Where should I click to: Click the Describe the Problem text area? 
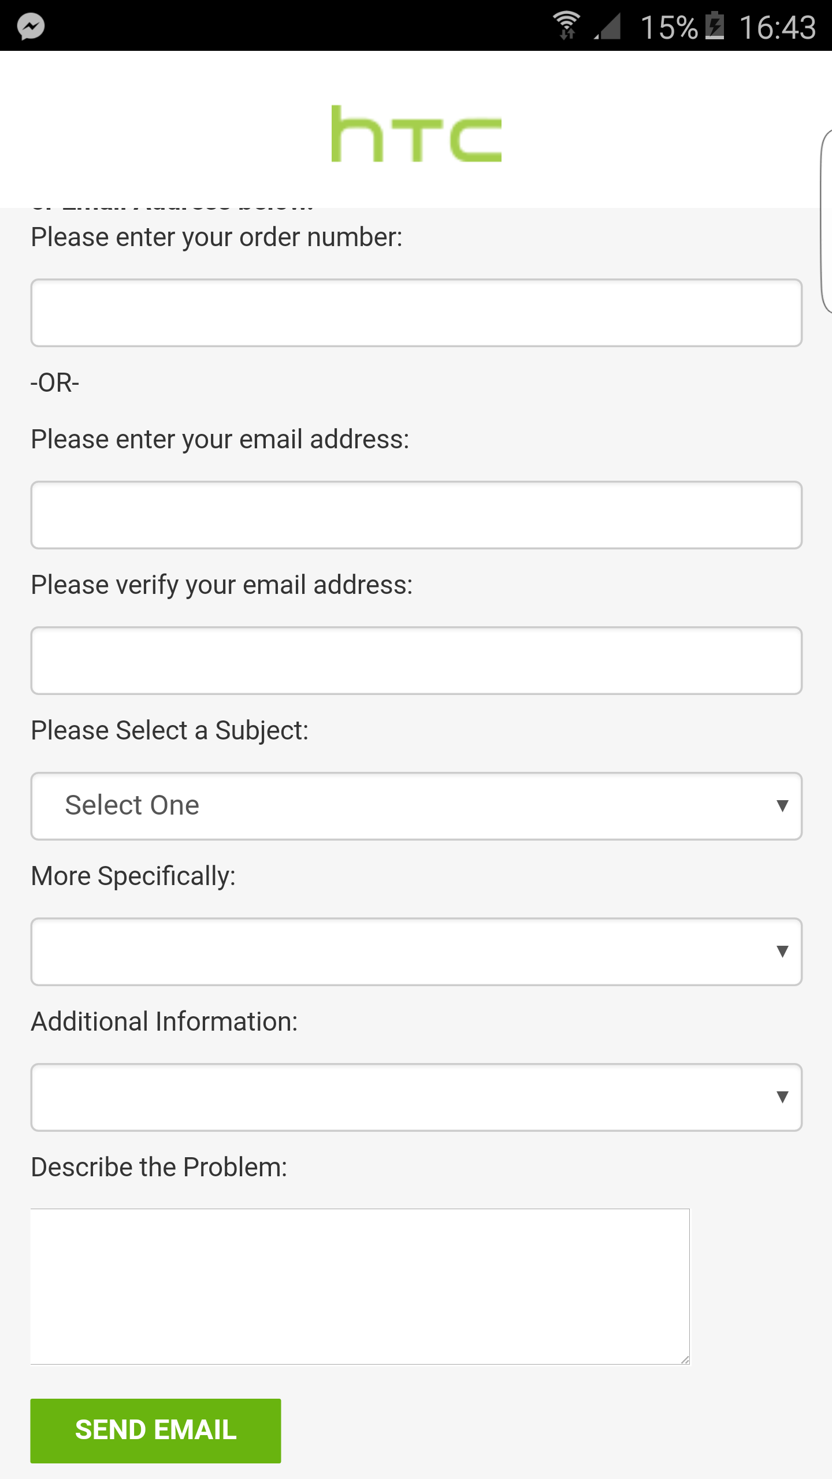coord(359,1286)
